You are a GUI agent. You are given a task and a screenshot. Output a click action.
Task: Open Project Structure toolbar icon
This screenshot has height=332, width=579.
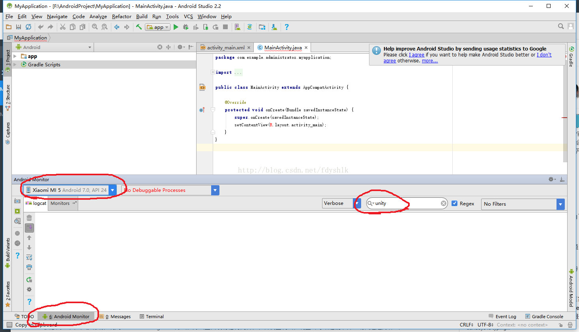pos(262,27)
